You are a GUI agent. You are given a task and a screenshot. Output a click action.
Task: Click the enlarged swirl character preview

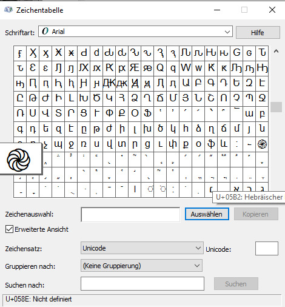coord(19,160)
